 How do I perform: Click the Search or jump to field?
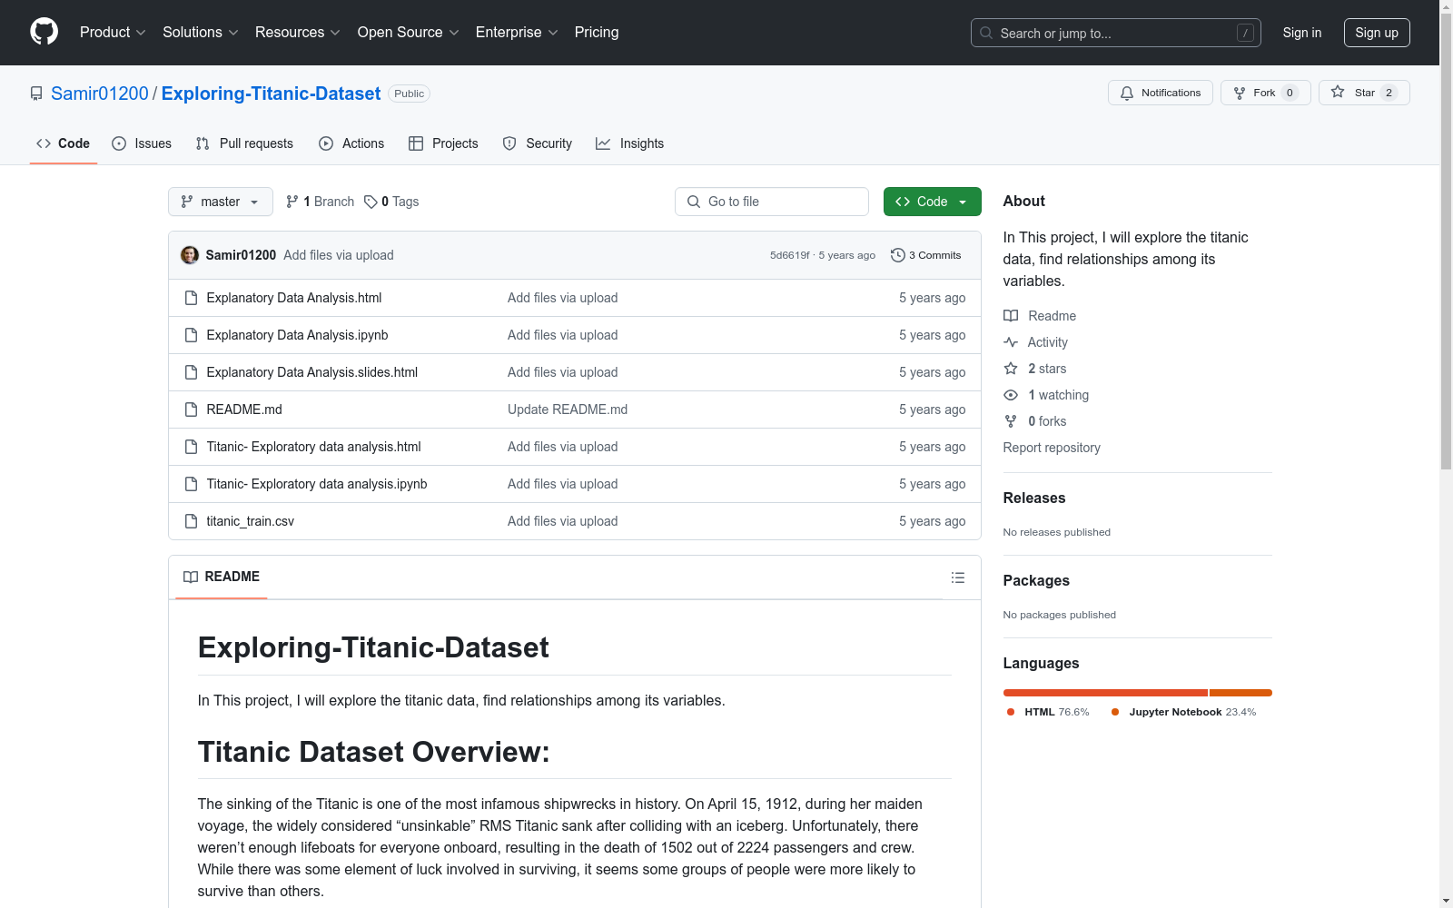coord(1116,33)
